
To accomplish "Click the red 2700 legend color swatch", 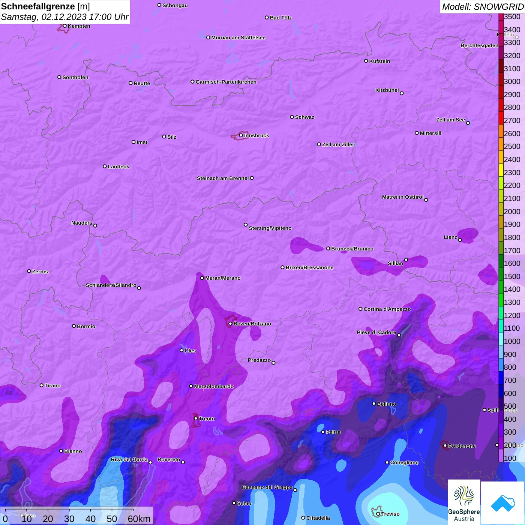I will pos(501,118).
